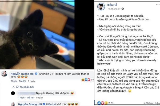
Task: Click the verified badge next to Nguyễn Quang Hải
Action: point(36,74)
